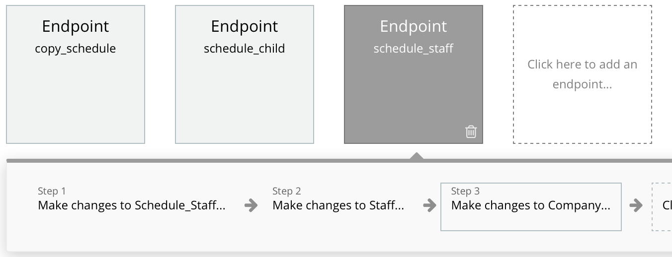Select the schedule_child endpoint card

tap(245, 74)
